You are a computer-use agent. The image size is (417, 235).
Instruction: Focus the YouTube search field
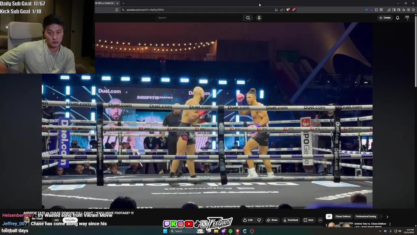pyautogui.click(x=199, y=18)
